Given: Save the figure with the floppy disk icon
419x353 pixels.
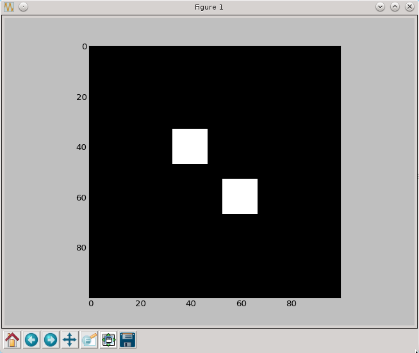Looking at the screenshot, I should click(x=127, y=340).
